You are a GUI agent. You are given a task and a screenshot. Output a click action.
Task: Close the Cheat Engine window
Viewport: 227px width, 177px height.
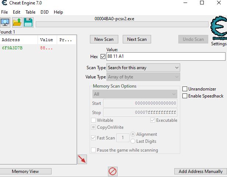219,3
